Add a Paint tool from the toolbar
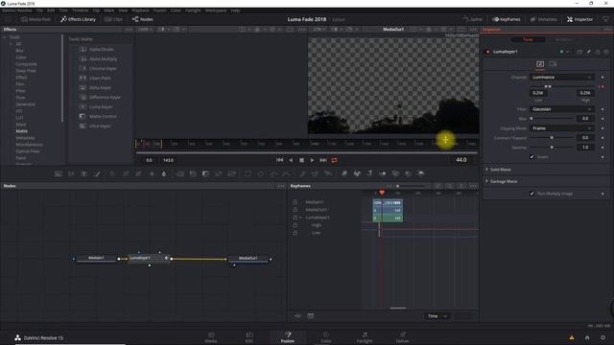614x345 pixels. click(97, 173)
